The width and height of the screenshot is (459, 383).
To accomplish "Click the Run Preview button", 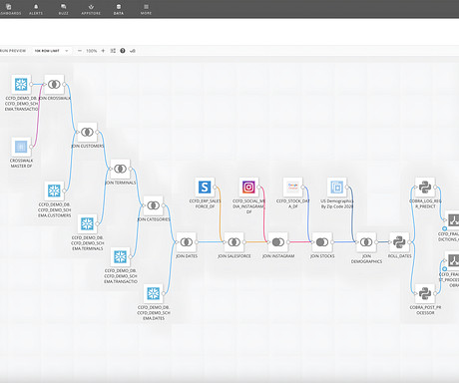I will pos(13,51).
